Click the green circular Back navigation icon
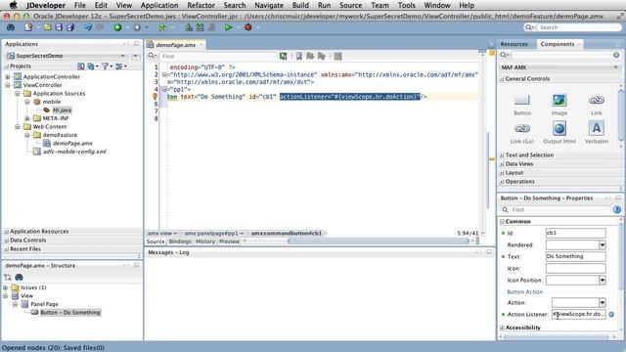Image resolution: width=626 pixels, height=352 pixels. point(117,27)
